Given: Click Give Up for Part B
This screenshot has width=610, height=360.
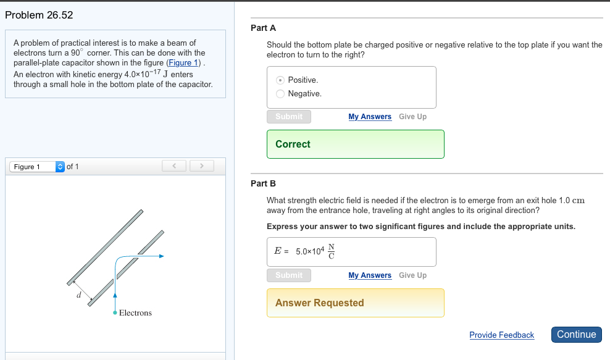Looking at the screenshot, I should coord(412,275).
